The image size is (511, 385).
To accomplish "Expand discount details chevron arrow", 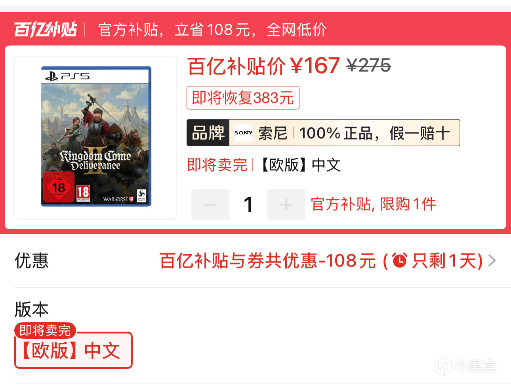I will (492, 261).
